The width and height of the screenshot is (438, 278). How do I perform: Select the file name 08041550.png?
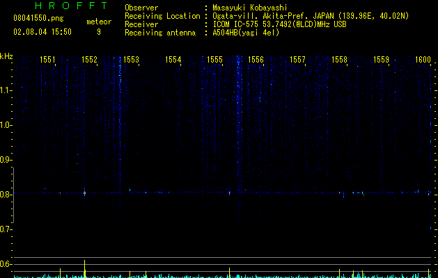(x=38, y=18)
